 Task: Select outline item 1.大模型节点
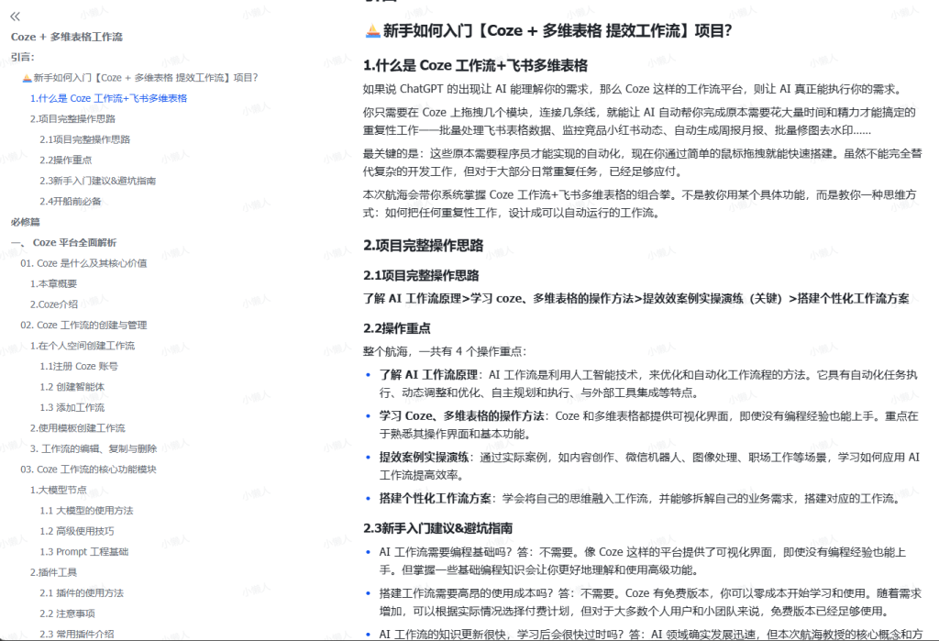pyautogui.click(x=58, y=490)
